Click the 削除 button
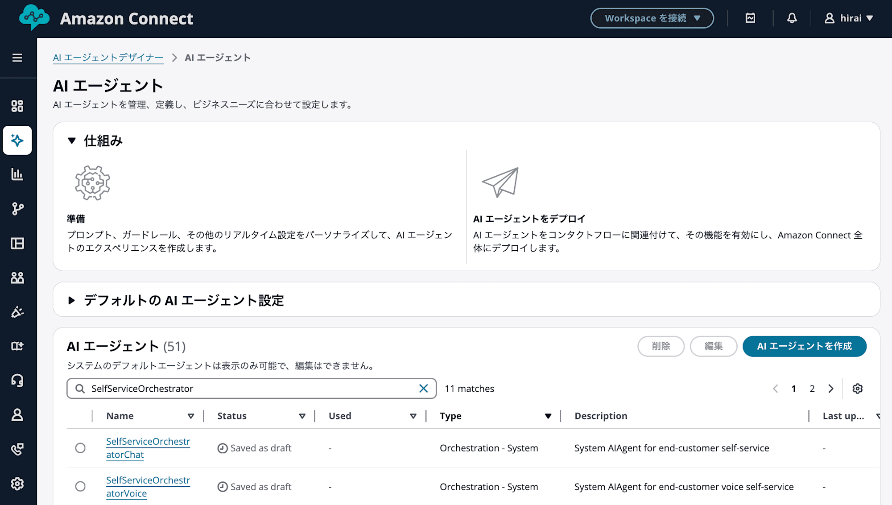Screen dimensions: 892x505 (661, 346)
